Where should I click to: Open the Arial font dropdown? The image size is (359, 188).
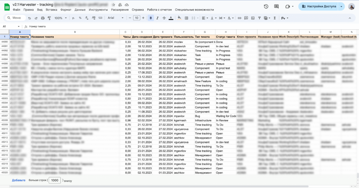coord(115,18)
